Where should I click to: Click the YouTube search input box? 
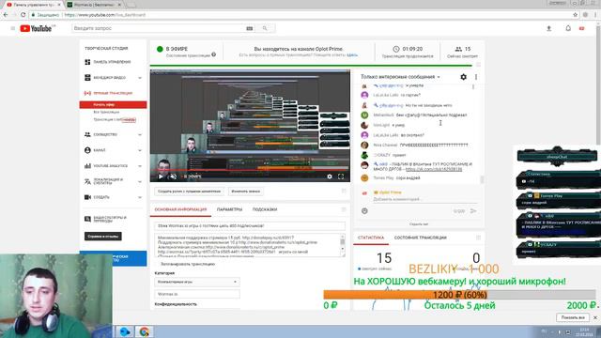[159, 28]
